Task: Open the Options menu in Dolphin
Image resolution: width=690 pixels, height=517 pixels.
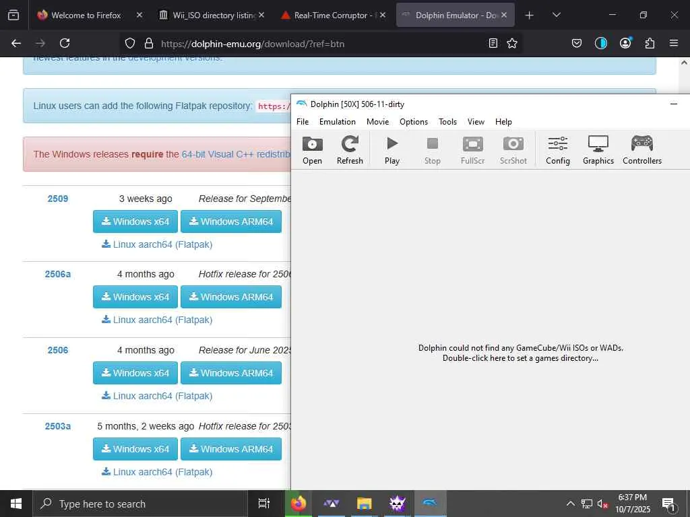Action: pyautogui.click(x=414, y=122)
